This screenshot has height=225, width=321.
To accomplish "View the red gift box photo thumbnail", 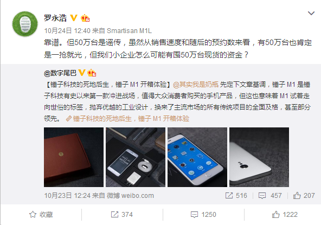I will coord(74,157).
